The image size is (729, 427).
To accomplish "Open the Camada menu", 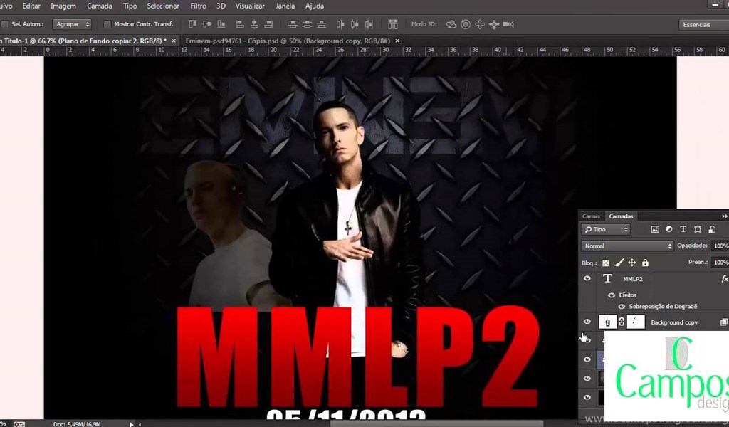I will click(100, 6).
